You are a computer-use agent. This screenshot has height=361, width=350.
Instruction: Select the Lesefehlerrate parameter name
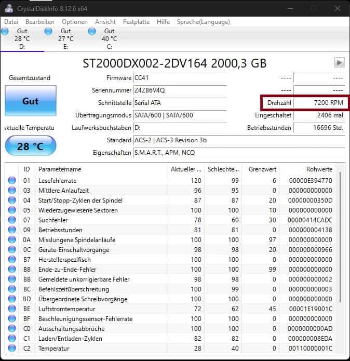click(x=57, y=181)
